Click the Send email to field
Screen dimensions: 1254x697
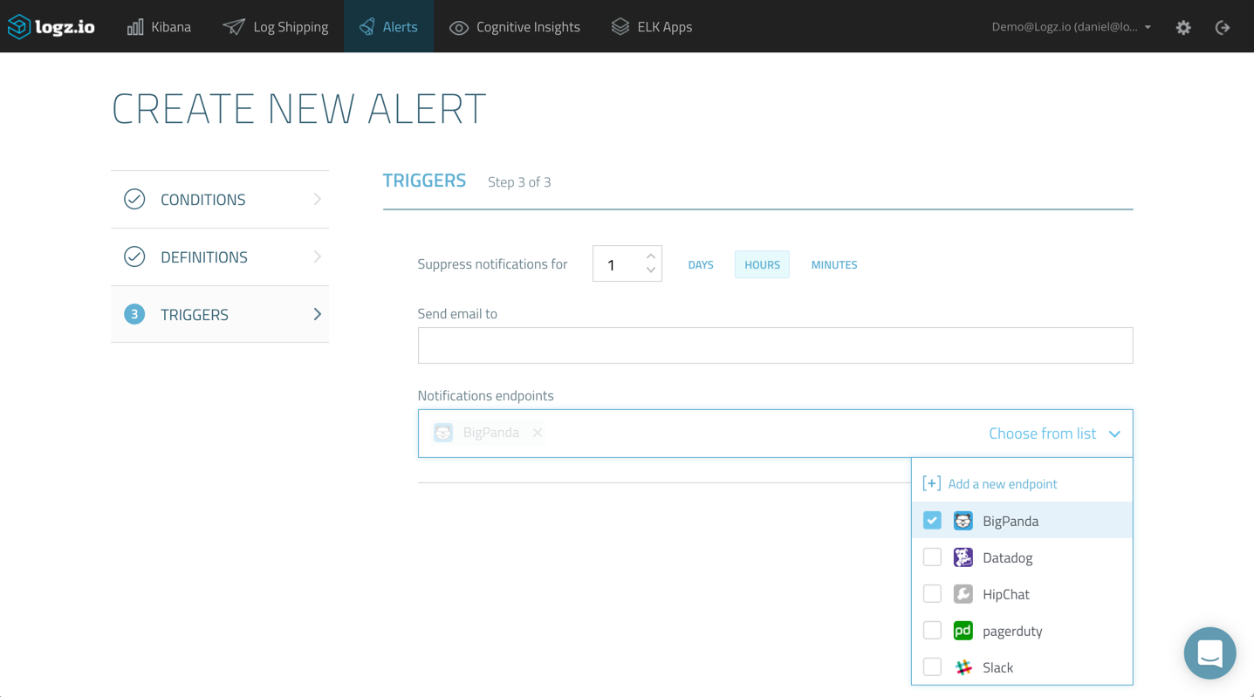click(x=775, y=345)
